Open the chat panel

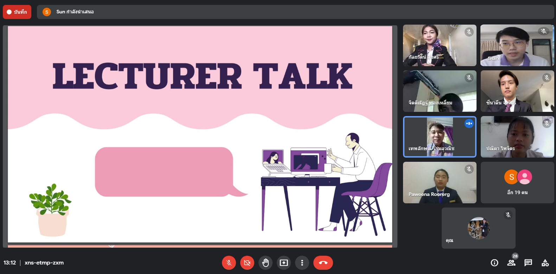tap(528, 263)
